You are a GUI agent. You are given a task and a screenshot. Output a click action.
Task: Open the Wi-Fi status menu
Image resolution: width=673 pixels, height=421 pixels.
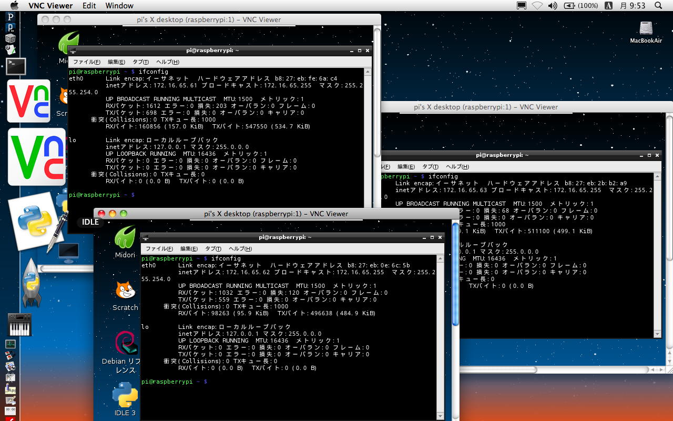(537, 6)
